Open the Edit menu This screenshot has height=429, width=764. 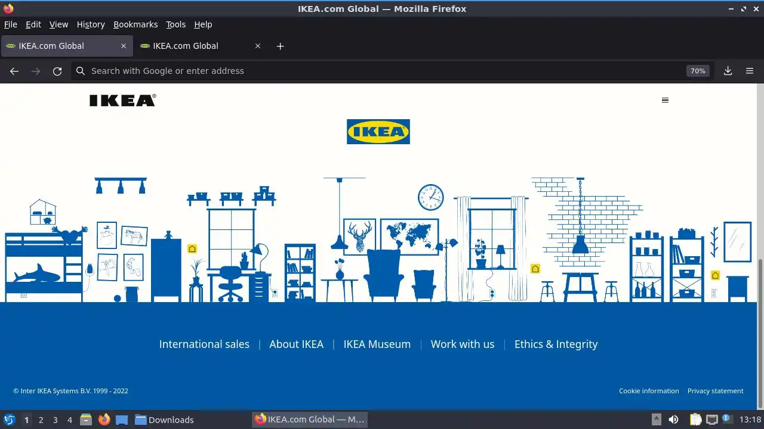point(33,24)
